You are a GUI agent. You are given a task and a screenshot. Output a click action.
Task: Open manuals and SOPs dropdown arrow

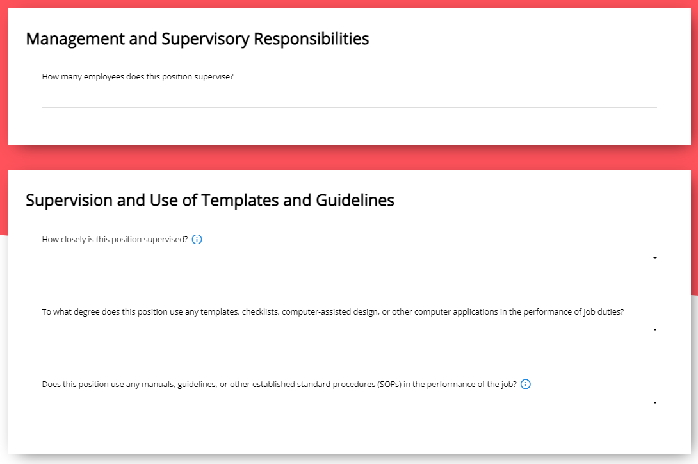click(x=655, y=403)
